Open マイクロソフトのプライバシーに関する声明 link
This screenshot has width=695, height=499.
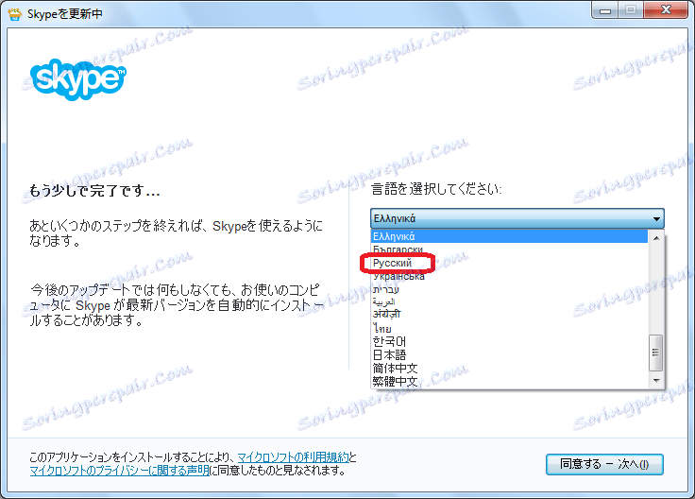pyautogui.click(x=119, y=470)
